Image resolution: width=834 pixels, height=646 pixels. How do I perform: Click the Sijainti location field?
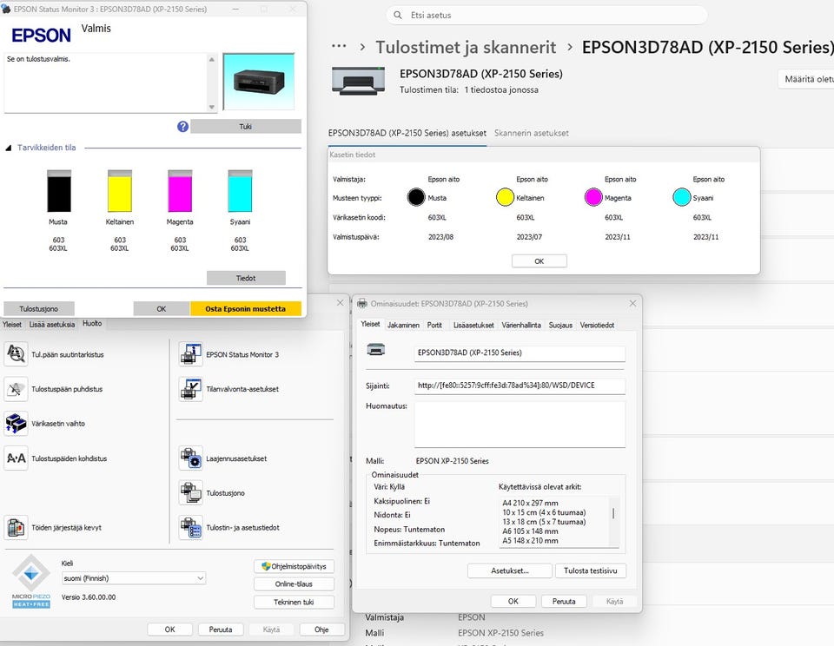tap(520, 386)
